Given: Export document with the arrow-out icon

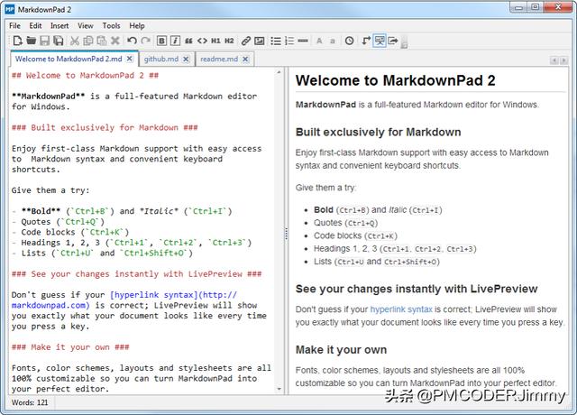Looking at the screenshot, I should click(x=393, y=41).
